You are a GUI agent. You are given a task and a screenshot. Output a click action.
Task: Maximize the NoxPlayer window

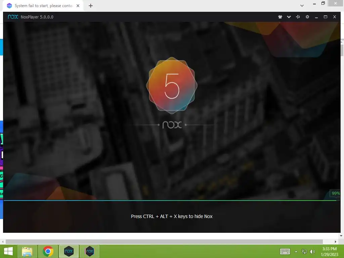(325, 17)
